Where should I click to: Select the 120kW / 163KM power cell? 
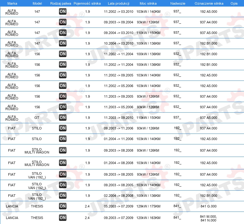(x=148, y=218)
